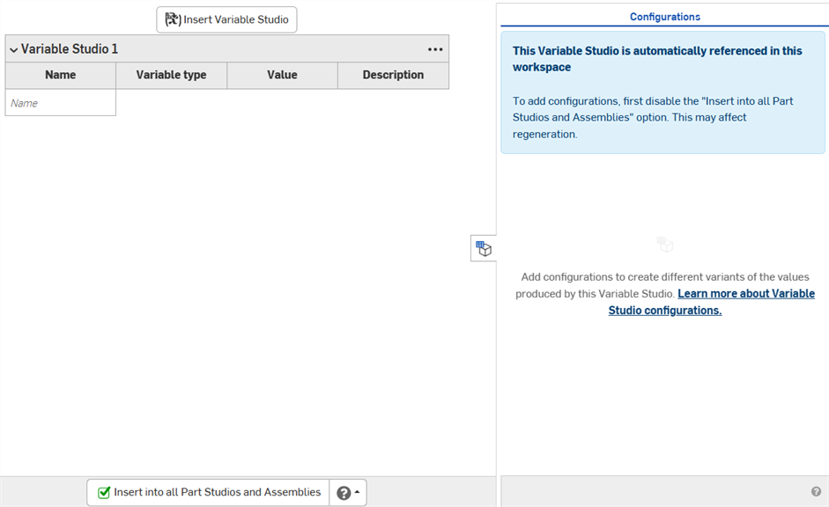Select the Configurations tab header
This screenshot has height=507, width=829.
tap(665, 17)
